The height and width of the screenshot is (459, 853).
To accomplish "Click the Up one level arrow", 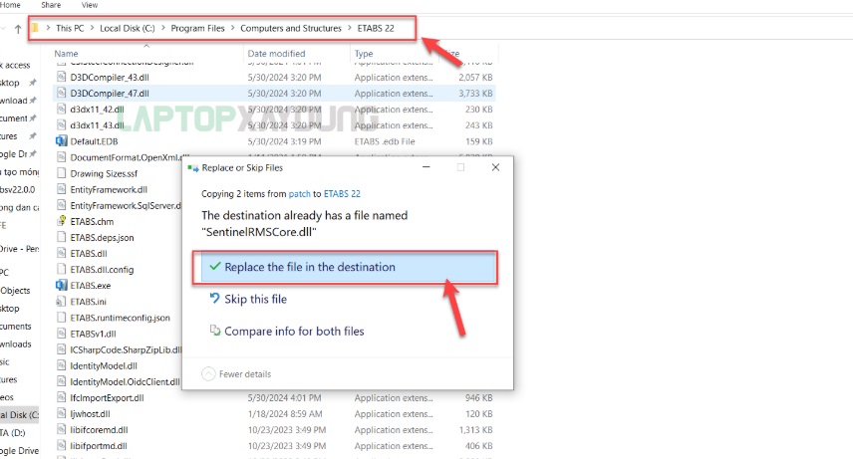I will point(18,29).
